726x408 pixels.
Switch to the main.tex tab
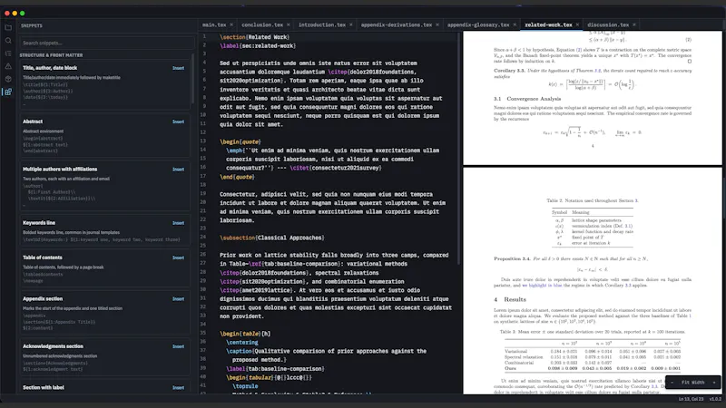(x=214, y=25)
